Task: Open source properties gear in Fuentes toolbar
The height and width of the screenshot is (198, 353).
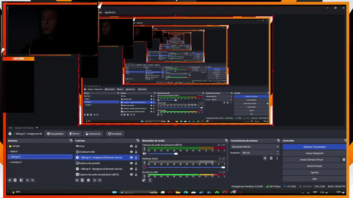Action: tap(88, 180)
